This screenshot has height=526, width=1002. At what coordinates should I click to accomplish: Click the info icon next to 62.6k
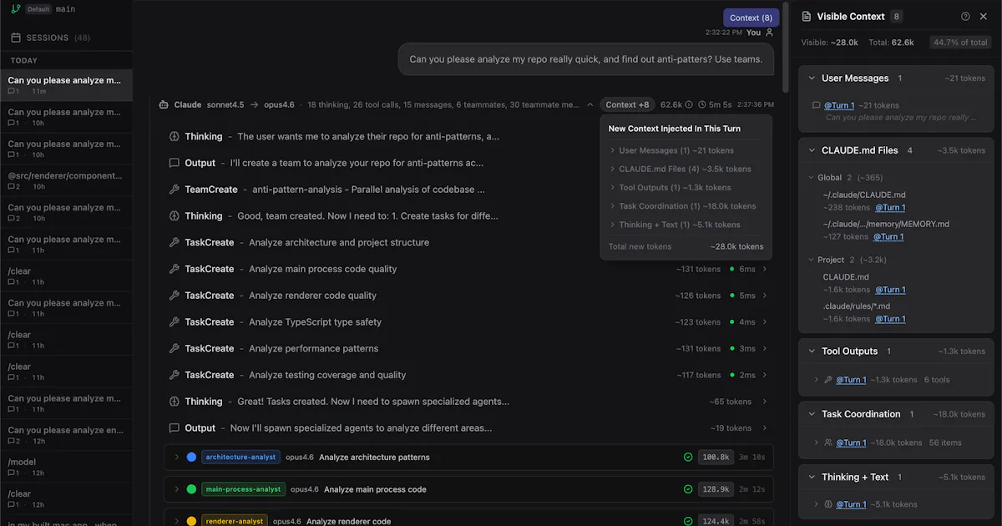[x=689, y=105]
